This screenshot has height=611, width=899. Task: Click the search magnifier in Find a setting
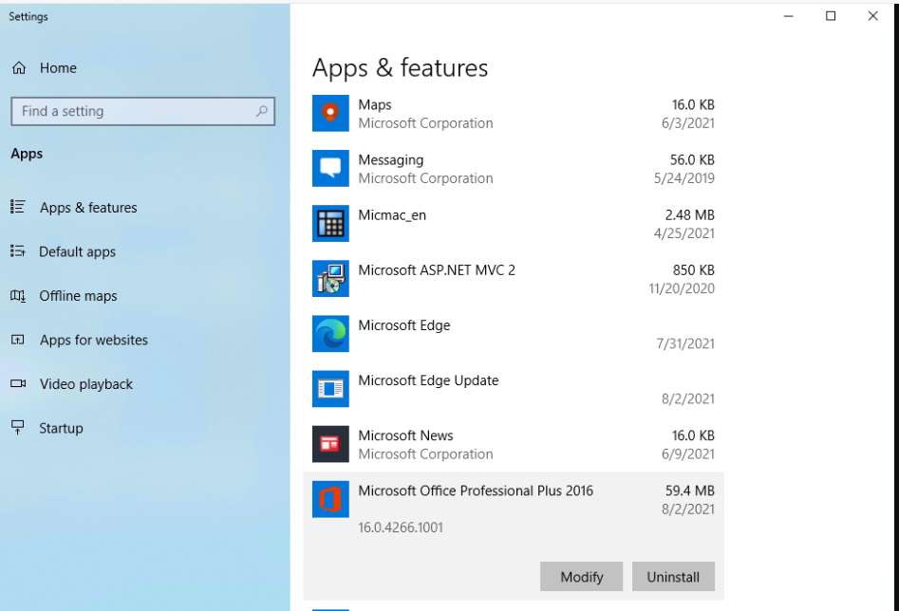click(261, 111)
